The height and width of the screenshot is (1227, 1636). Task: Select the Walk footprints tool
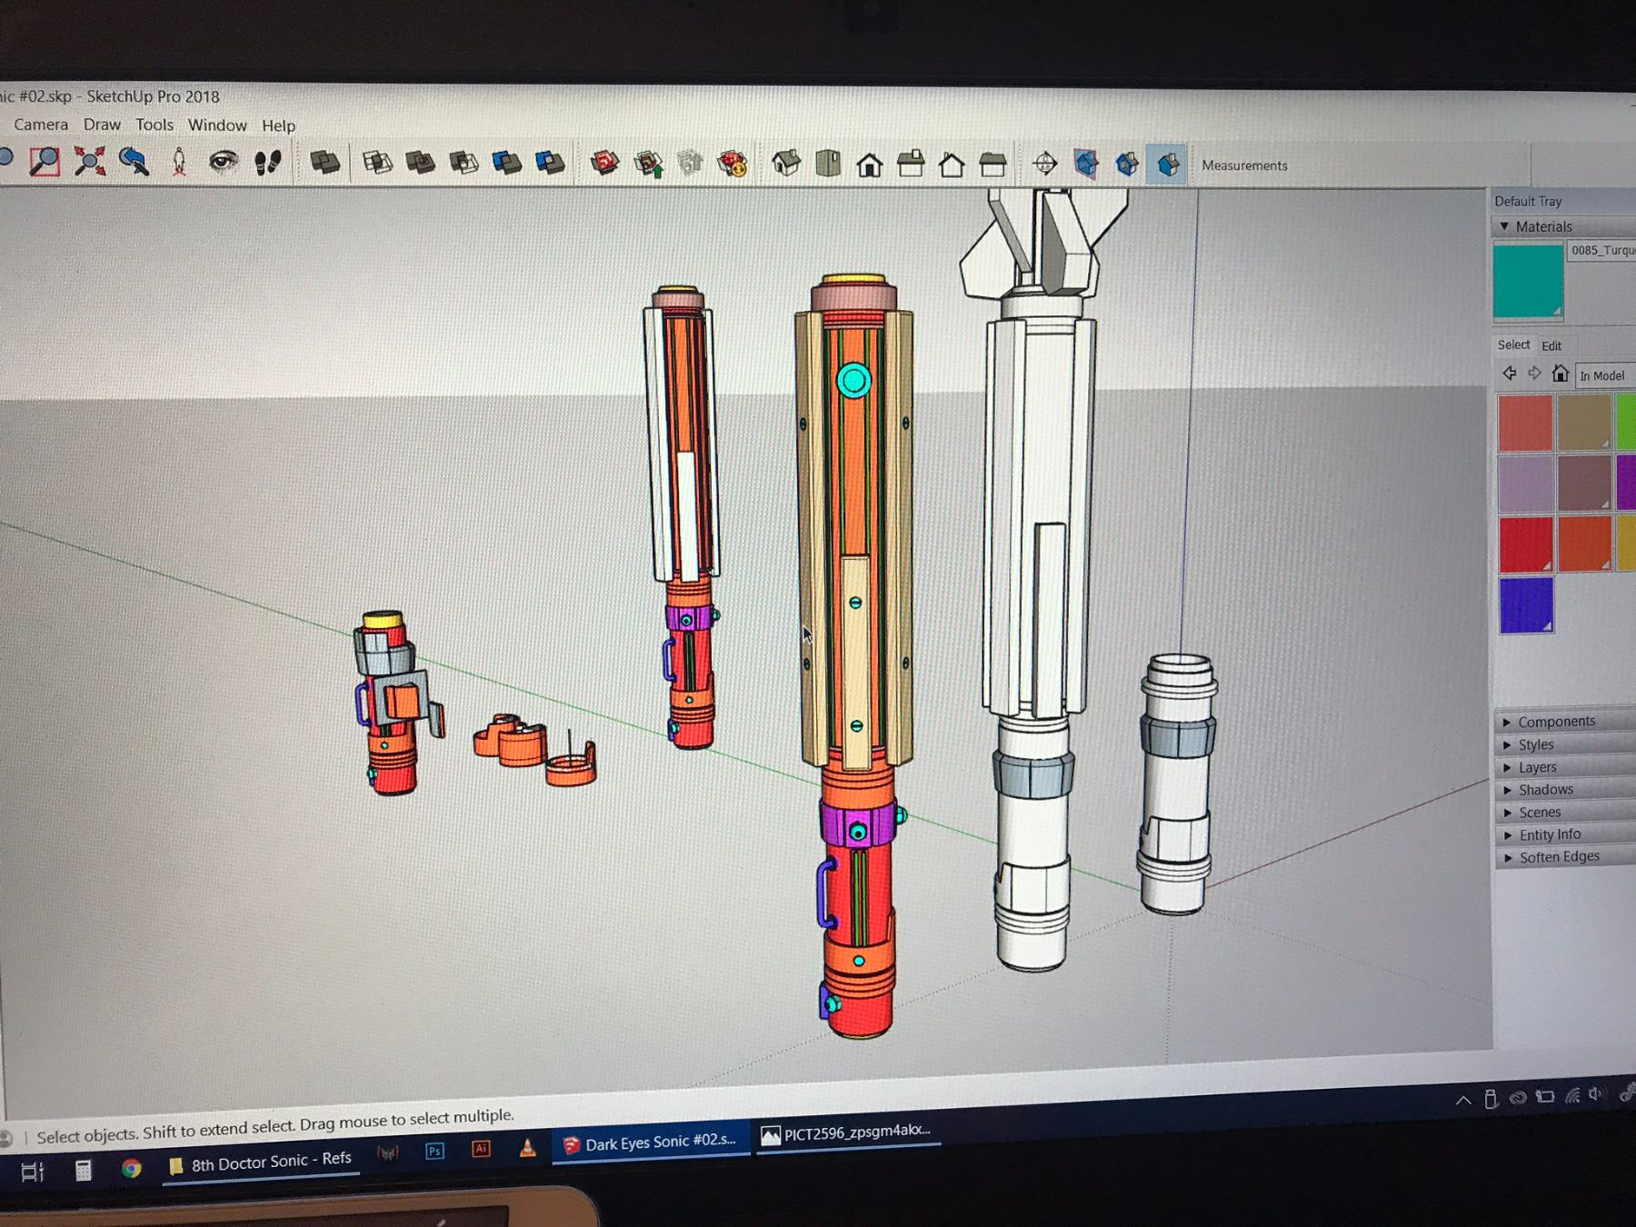267,163
